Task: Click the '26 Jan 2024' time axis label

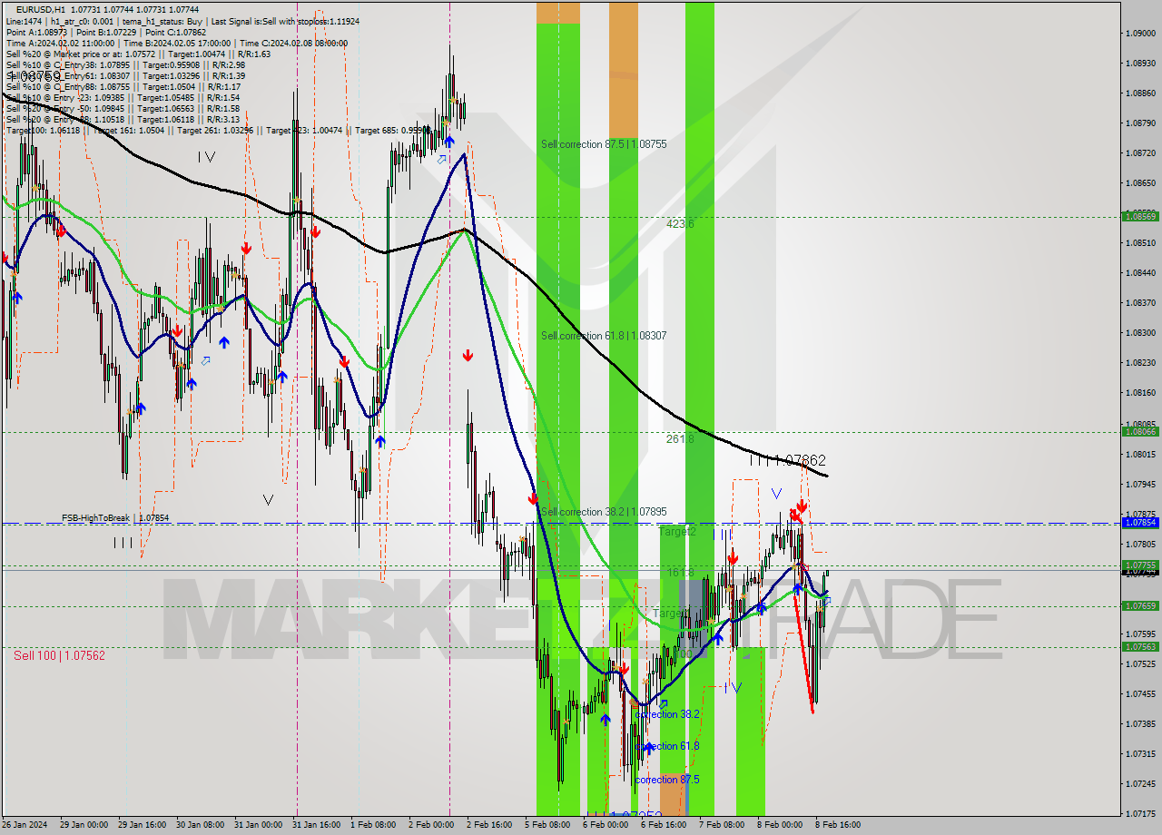Action: coord(25,825)
